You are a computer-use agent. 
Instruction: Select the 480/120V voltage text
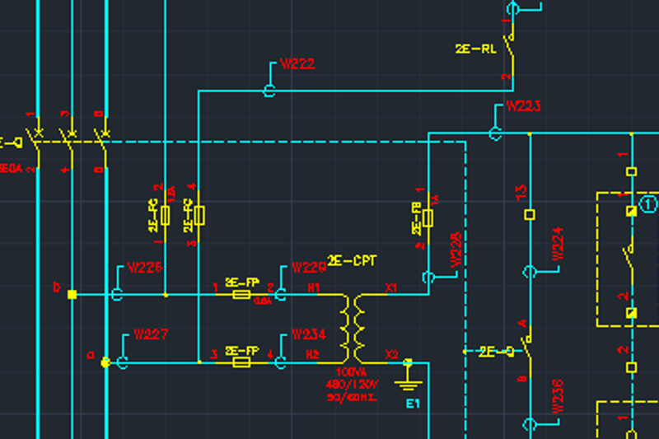(353, 384)
